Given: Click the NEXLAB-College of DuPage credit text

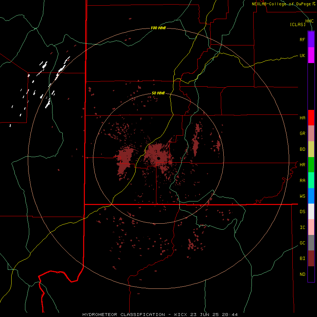Looking at the screenshot, I should (281, 4).
